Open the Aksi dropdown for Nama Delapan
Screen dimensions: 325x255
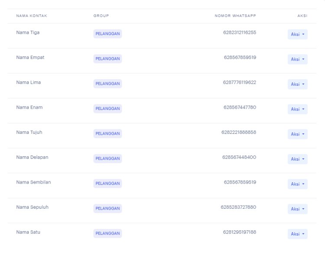(297, 159)
